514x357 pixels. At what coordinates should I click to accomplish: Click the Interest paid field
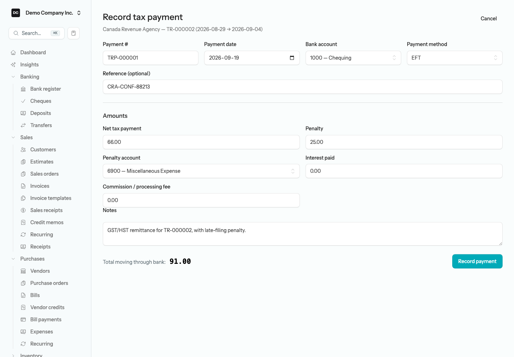point(404,171)
